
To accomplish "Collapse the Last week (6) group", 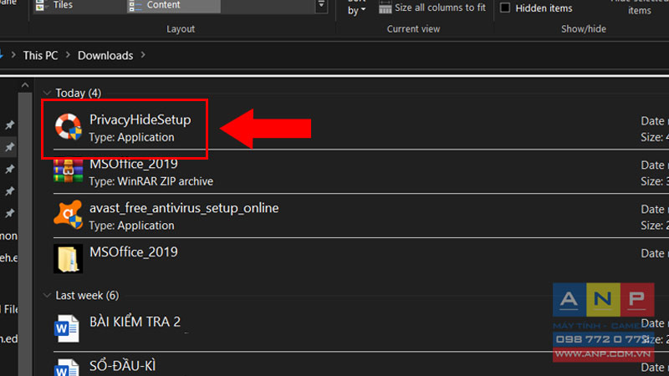I will [47, 296].
